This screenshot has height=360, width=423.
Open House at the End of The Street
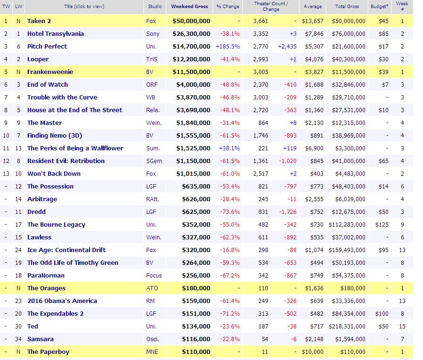pyautogui.click(x=75, y=110)
